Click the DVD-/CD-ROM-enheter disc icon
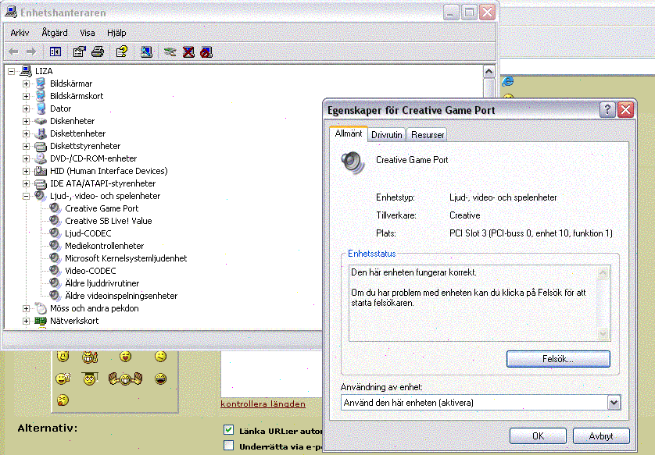Screen dimensions: 655x455 [x=41, y=158]
